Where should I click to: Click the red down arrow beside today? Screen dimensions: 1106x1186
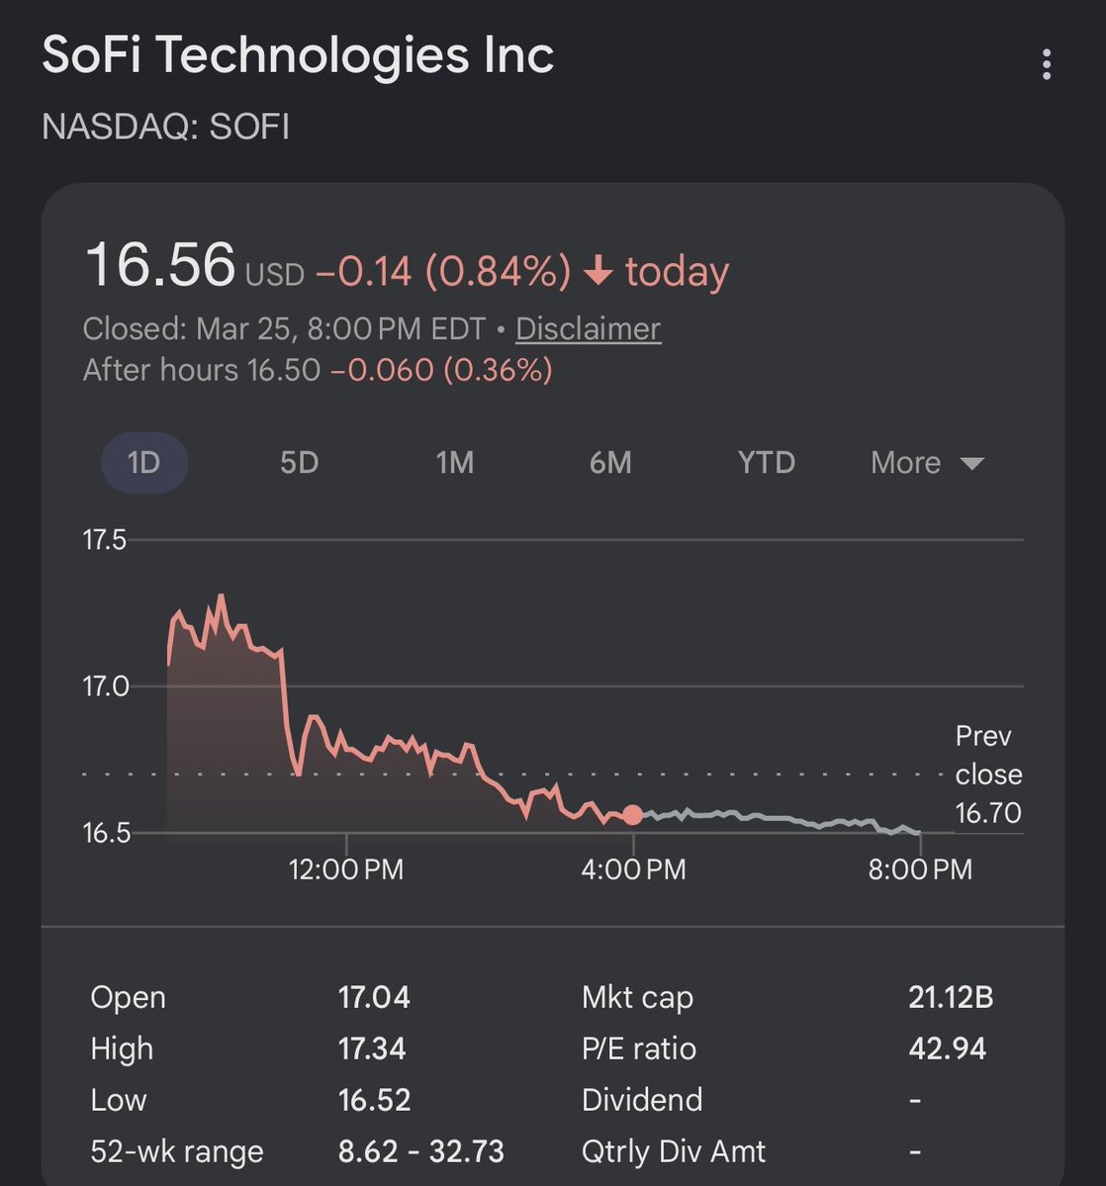pos(599,272)
